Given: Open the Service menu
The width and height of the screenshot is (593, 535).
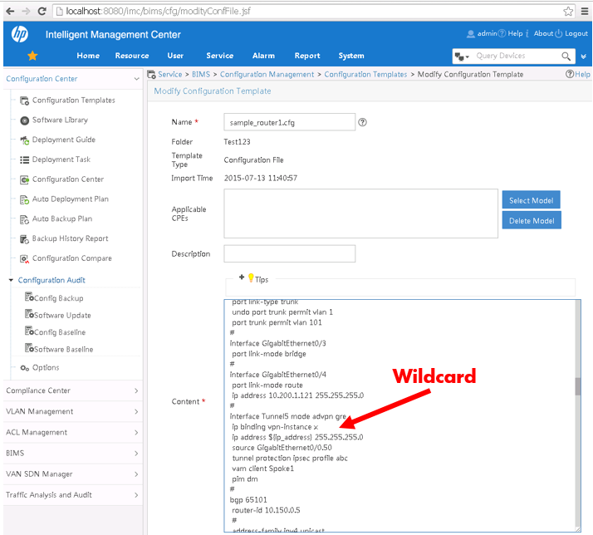Looking at the screenshot, I should [220, 56].
